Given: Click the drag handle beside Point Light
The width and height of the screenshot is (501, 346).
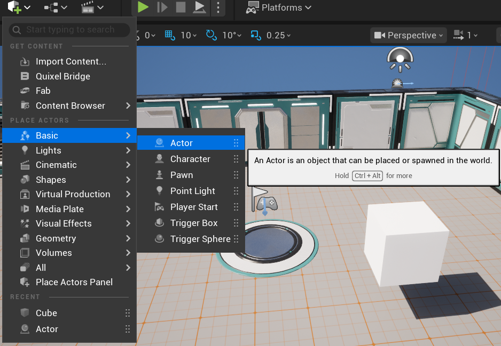Looking at the screenshot, I should [236, 191].
